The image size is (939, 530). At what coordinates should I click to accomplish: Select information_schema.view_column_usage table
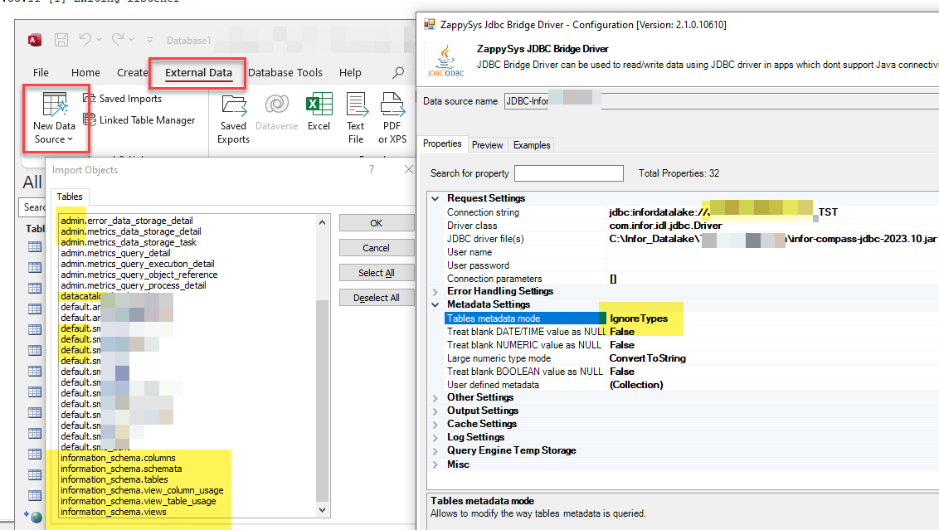(142, 490)
